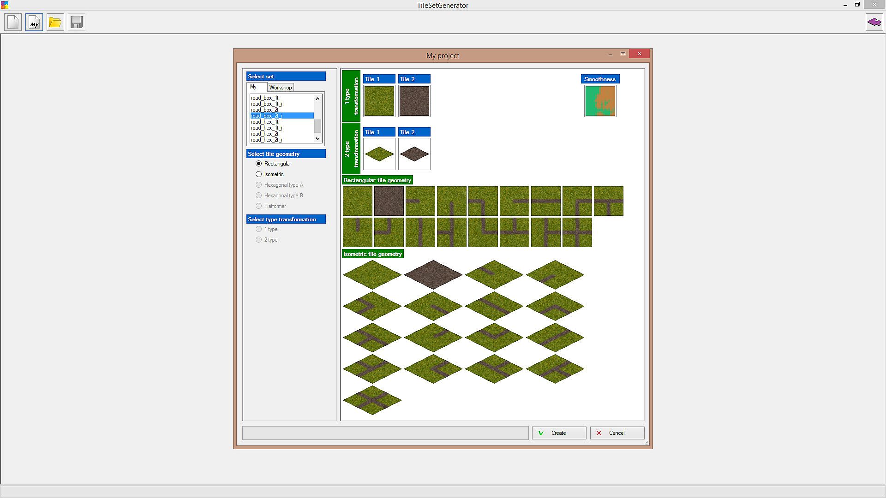This screenshot has width=886, height=498.
Task: Switch to the Workshop tab
Action: (281, 88)
